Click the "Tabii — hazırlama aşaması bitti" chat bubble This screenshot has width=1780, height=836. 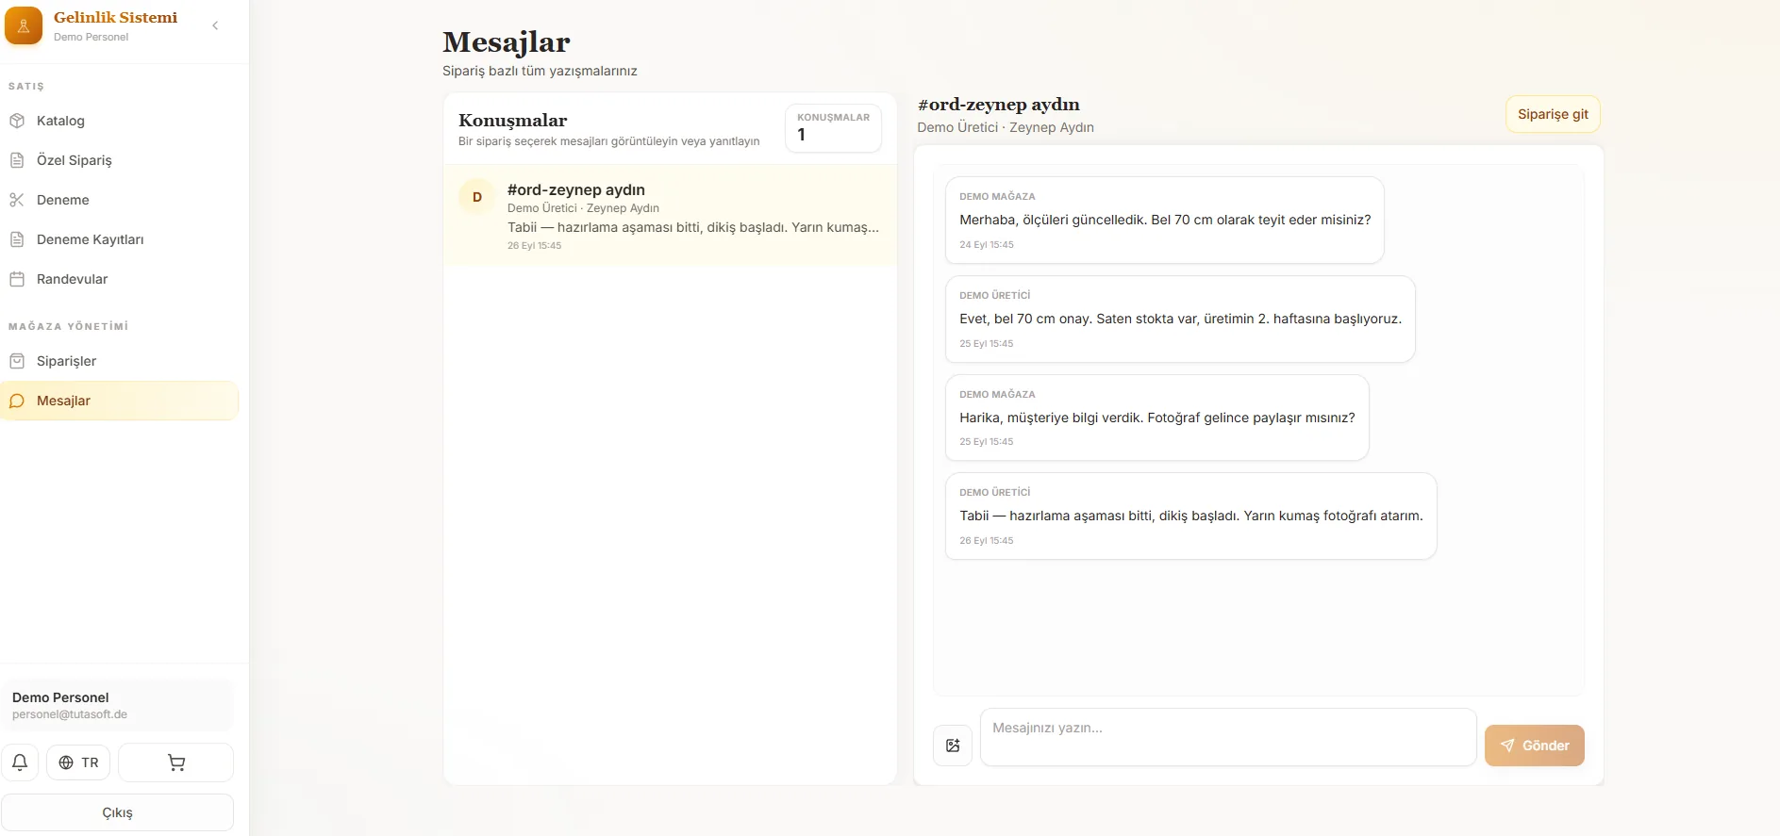point(1190,516)
